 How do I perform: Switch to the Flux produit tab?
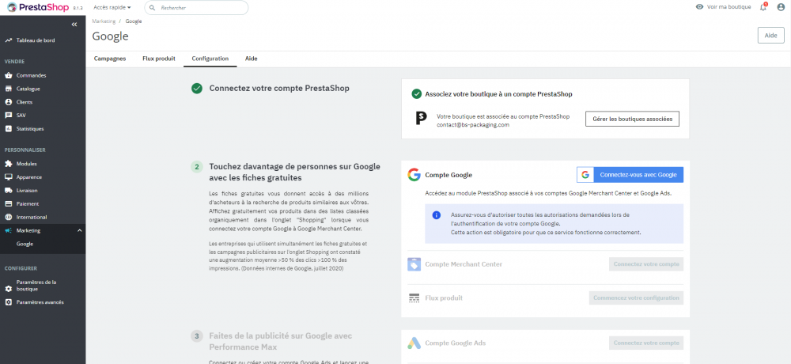coord(159,59)
